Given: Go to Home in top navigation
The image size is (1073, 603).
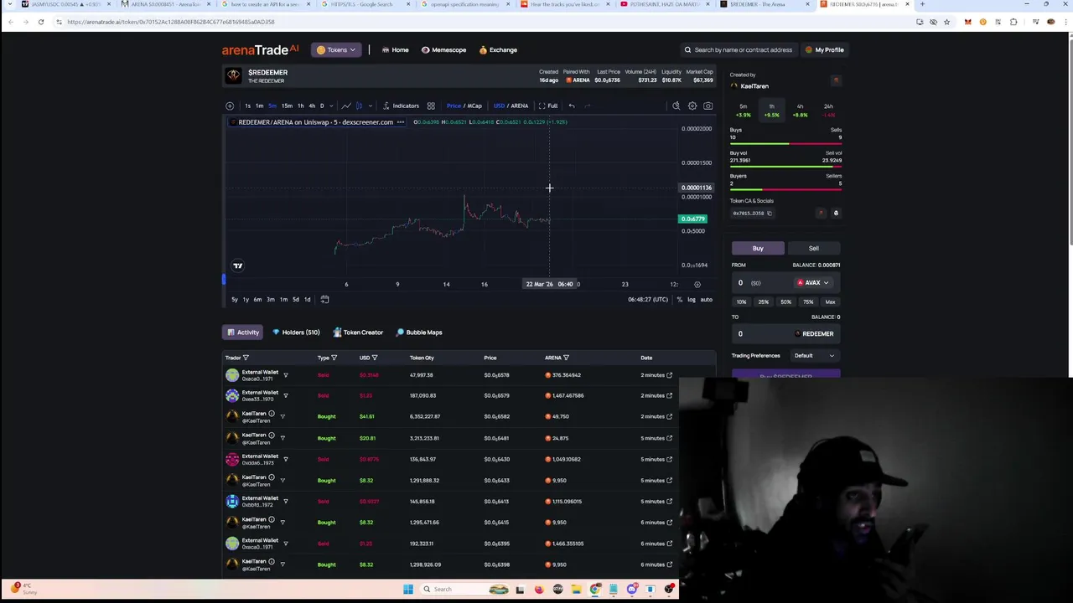Looking at the screenshot, I should [x=395, y=49].
